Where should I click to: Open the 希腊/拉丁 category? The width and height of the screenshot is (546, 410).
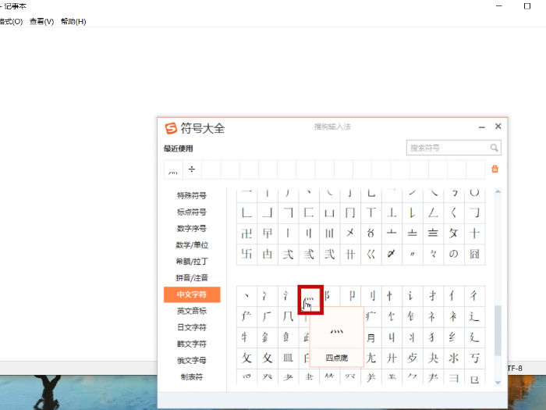(192, 262)
